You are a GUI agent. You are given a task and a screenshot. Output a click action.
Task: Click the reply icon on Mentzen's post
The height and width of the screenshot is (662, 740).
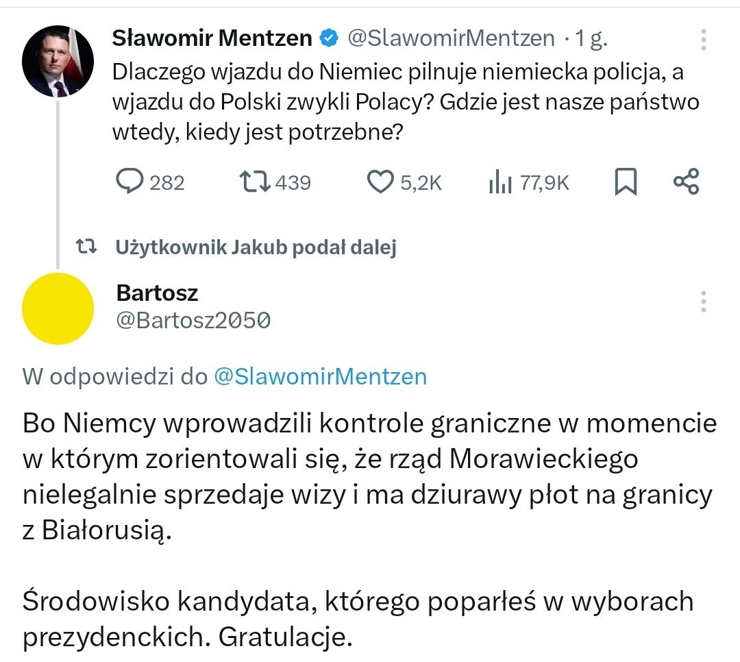click(x=129, y=182)
